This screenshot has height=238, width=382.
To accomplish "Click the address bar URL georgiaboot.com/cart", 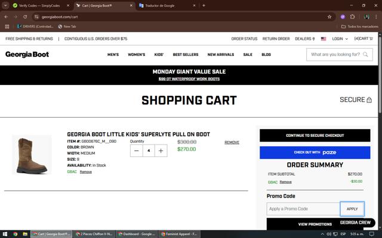I will (x=60, y=17).
